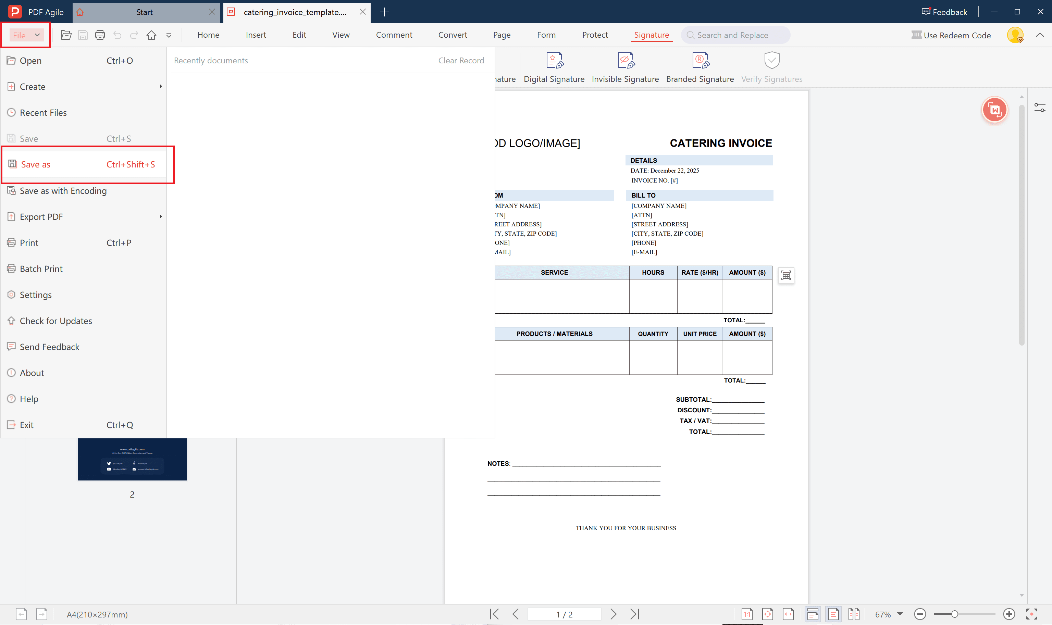
Task: Choose Save as from the File menu
Action: click(x=35, y=164)
